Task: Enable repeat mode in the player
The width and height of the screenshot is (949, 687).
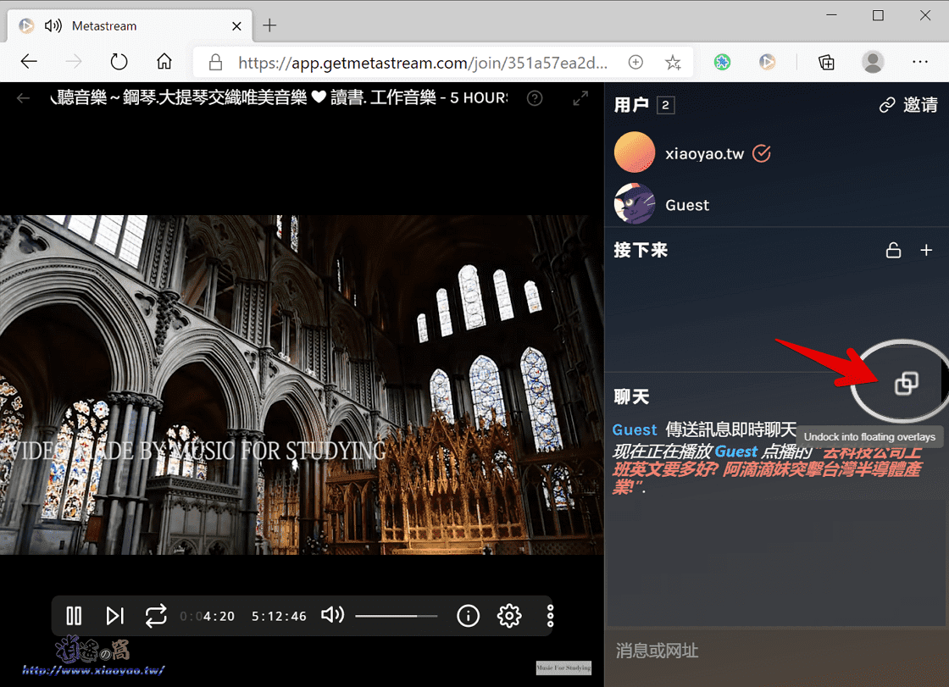Action: (156, 616)
